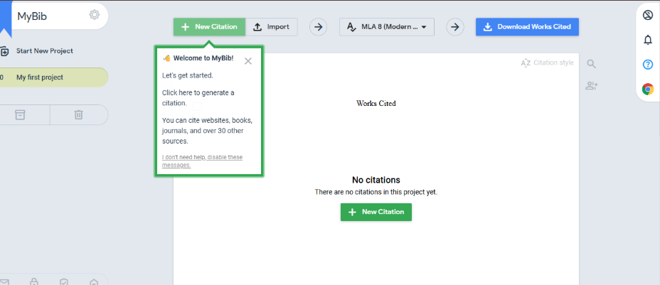Click arrow circle before Download Works Cited
Image resolution: width=660 pixels, height=285 pixels.
coord(455,27)
